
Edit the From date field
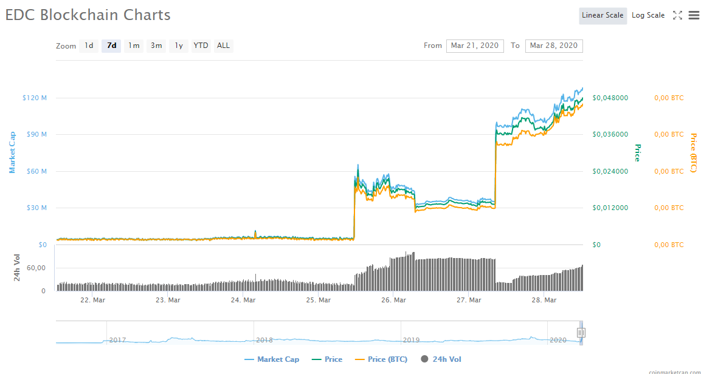click(475, 46)
